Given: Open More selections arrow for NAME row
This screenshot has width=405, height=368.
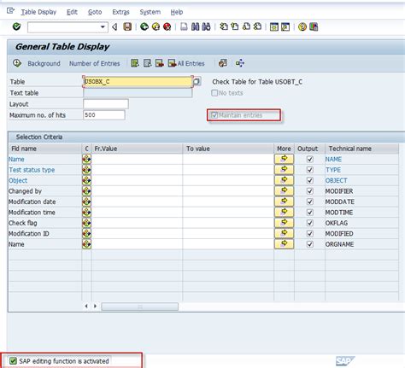Looking at the screenshot, I should 284,159.
